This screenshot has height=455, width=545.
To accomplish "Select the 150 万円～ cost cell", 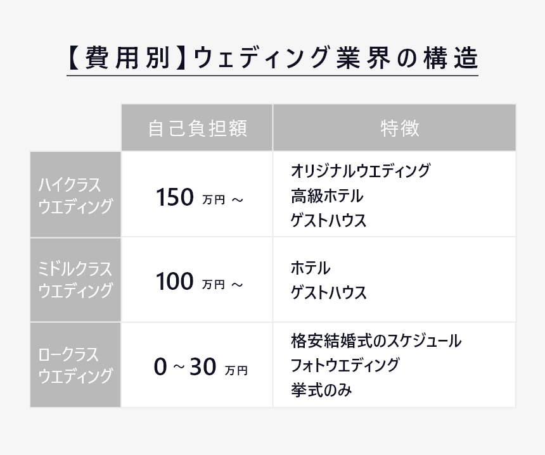I will coord(196,195).
